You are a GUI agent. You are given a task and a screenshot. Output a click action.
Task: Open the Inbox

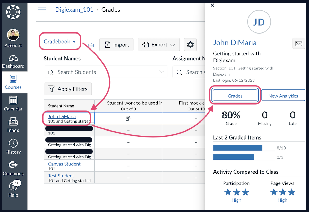pyautogui.click(x=13, y=125)
